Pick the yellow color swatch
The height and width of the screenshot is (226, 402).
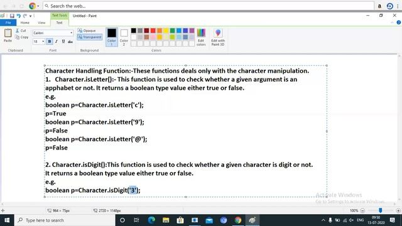tap(166, 31)
